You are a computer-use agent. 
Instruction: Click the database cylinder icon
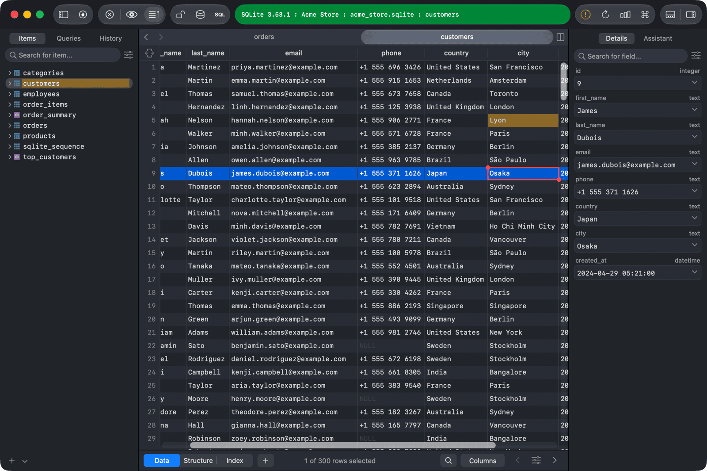(x=200, y=15)
